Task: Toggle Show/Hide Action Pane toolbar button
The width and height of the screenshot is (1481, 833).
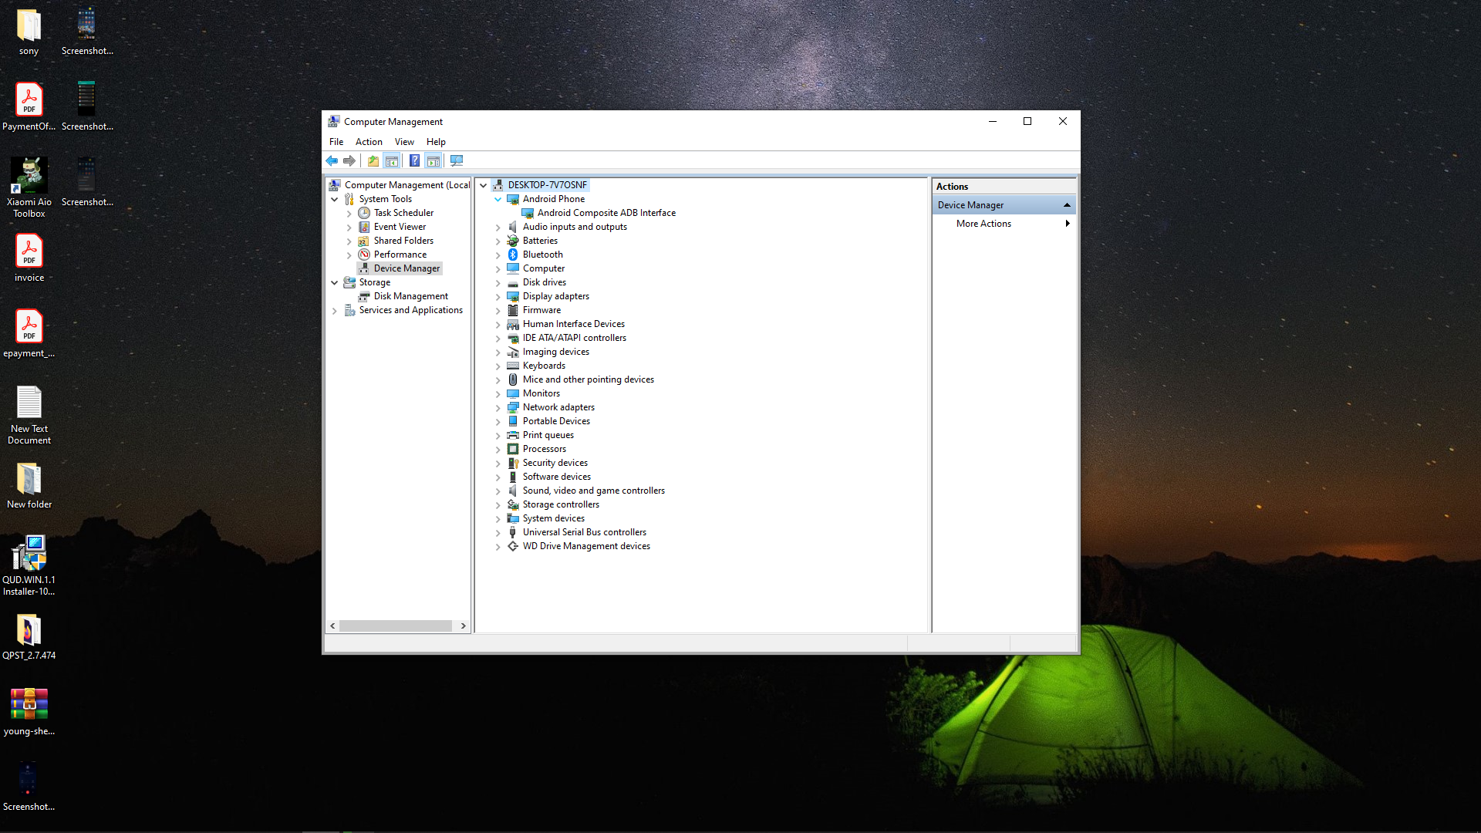Action: (434, 160)
